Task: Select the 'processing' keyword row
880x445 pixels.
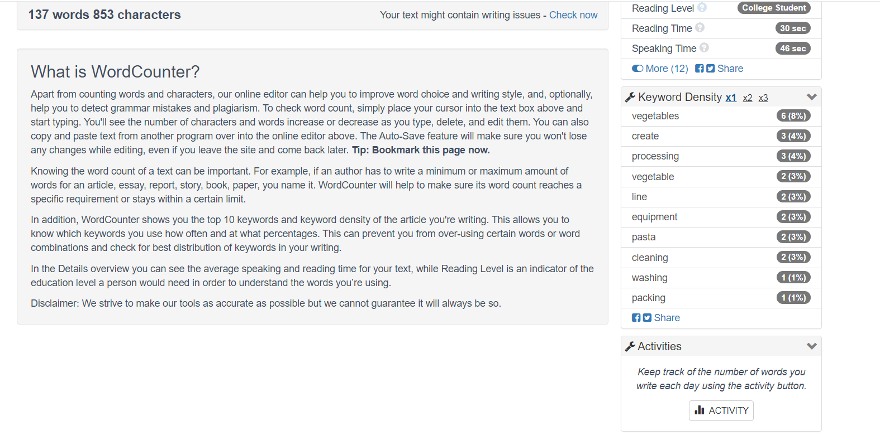Action: (x=721, y=156)
